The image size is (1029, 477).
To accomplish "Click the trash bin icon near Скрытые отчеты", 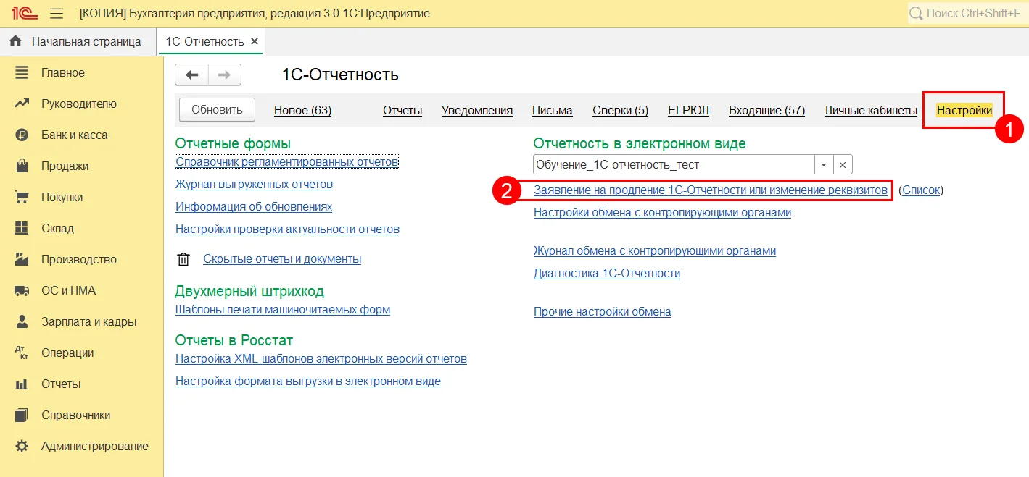I will 183,259.
